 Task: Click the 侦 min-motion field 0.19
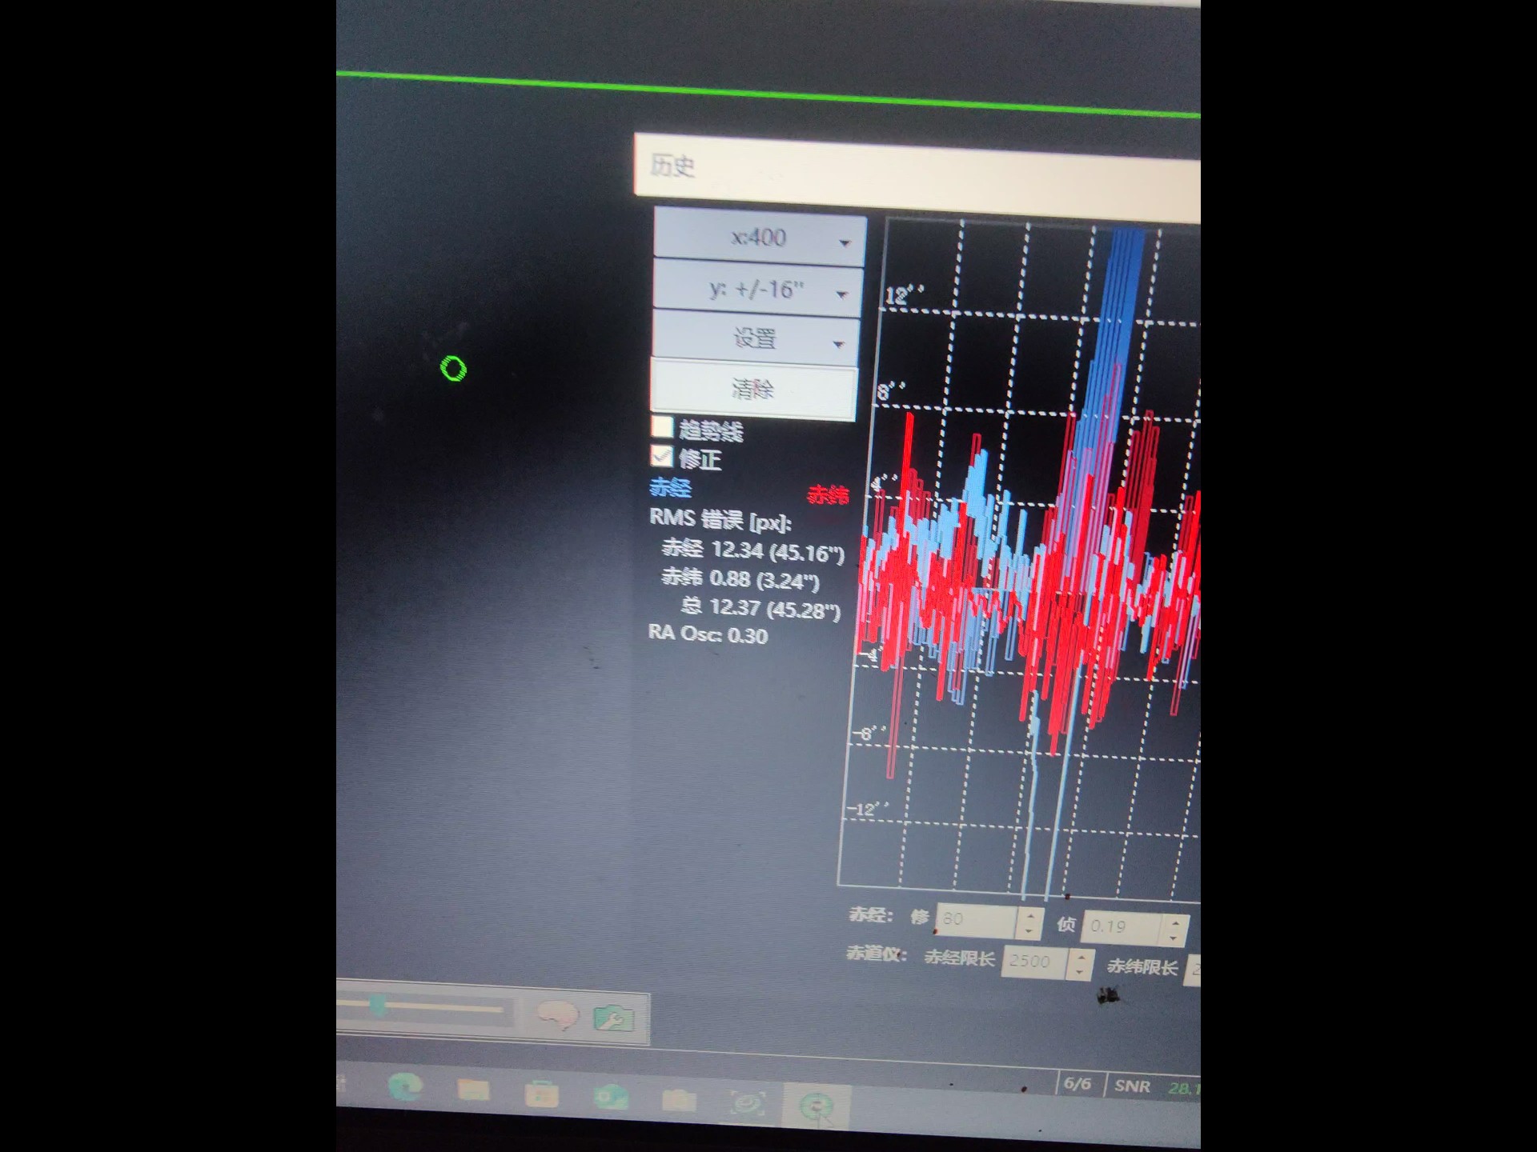[1122, 926]
